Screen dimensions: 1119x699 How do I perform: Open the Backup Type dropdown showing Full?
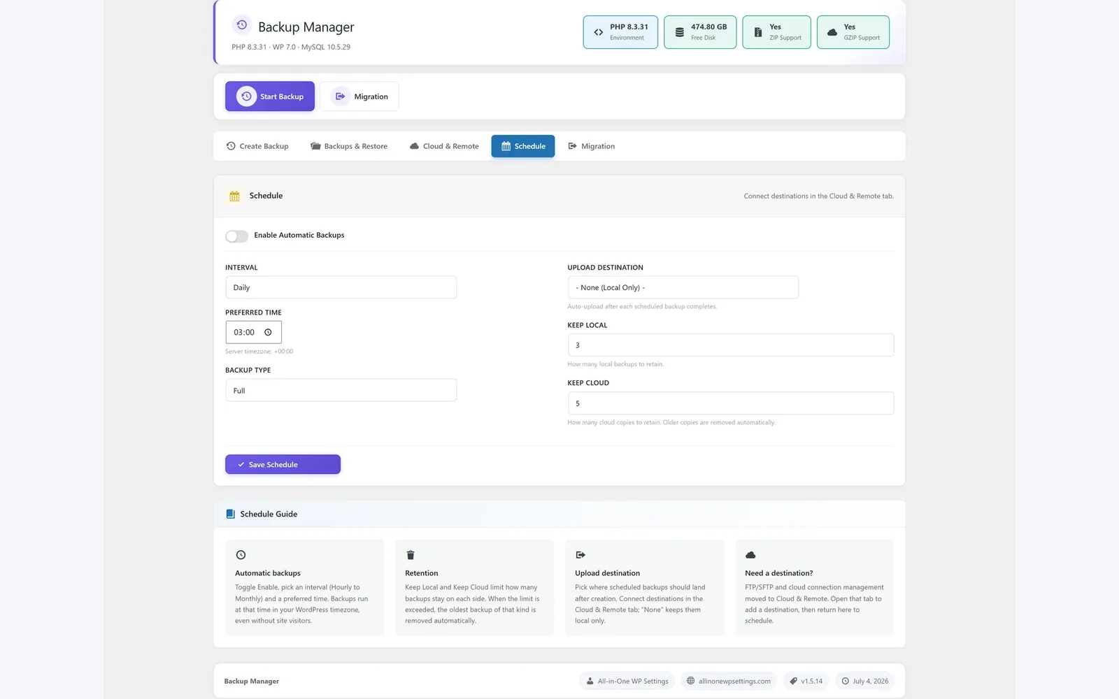click(x=341, y=390)
